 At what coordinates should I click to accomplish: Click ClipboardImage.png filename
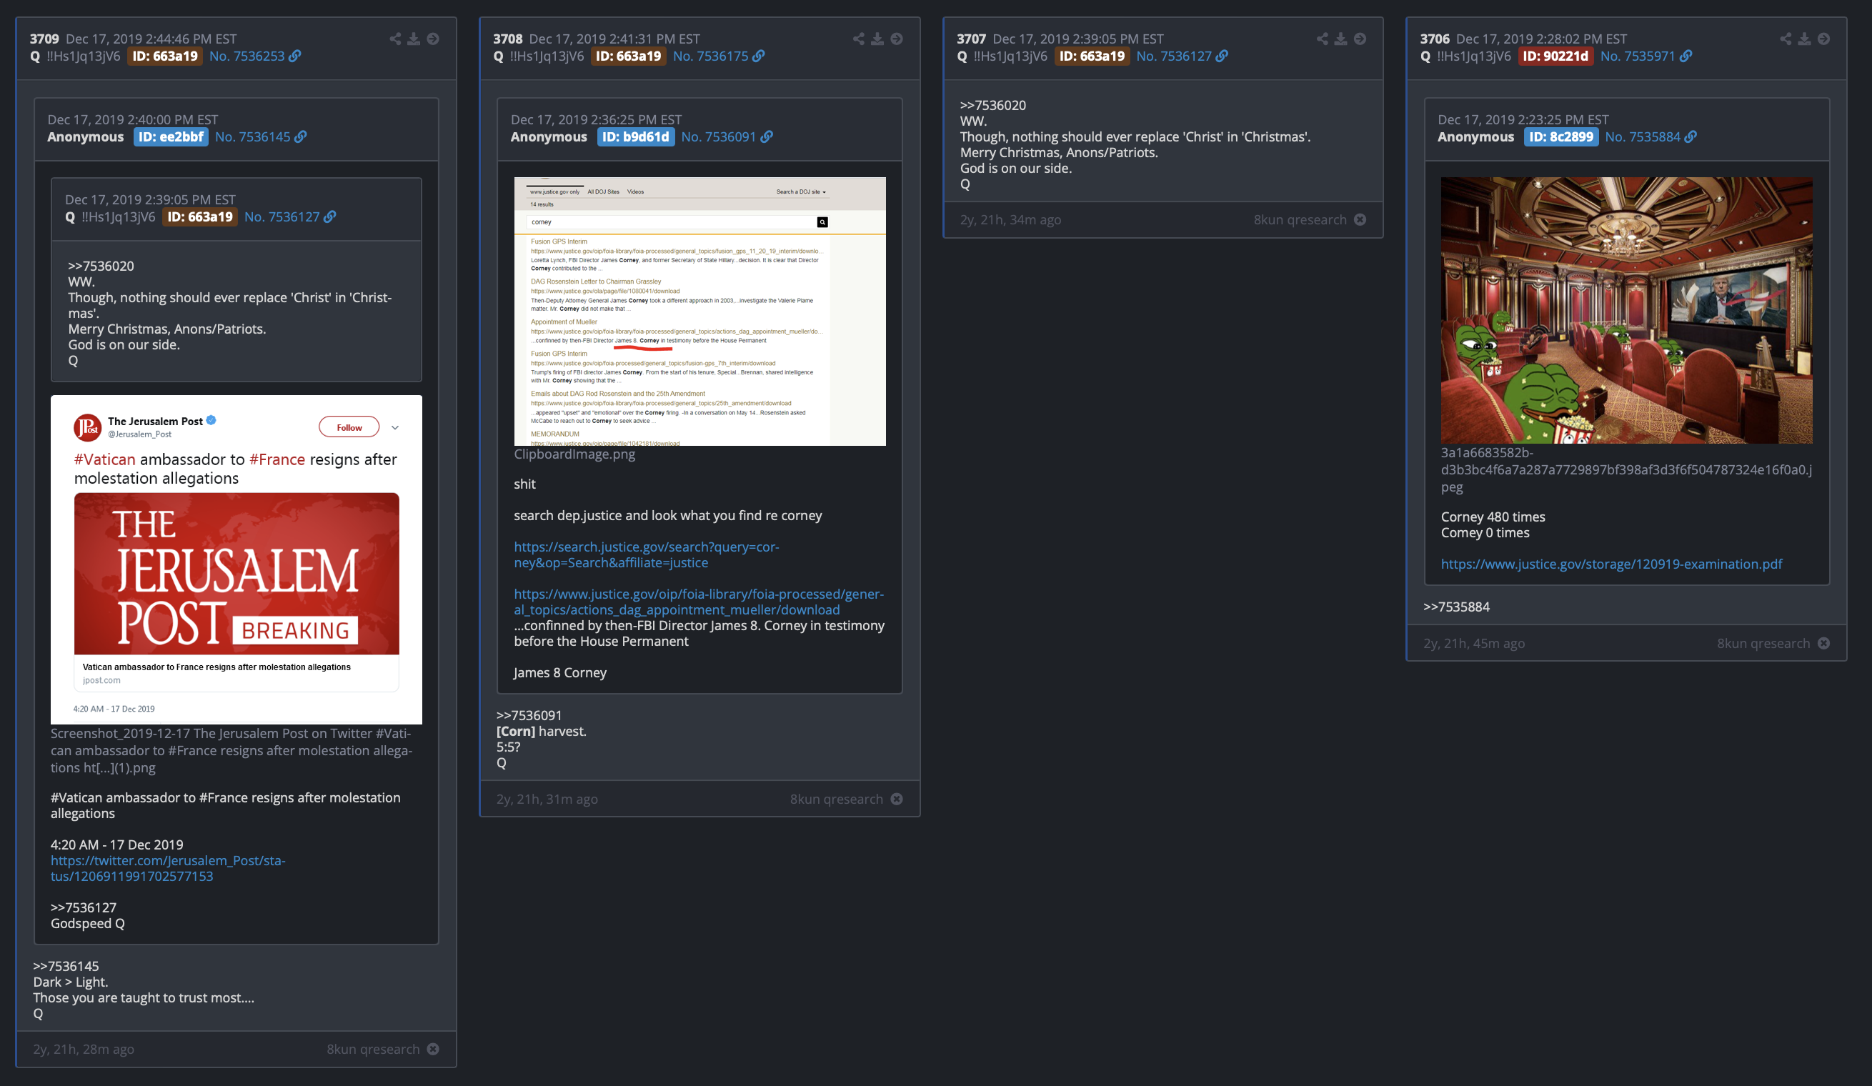coord(574,454)
